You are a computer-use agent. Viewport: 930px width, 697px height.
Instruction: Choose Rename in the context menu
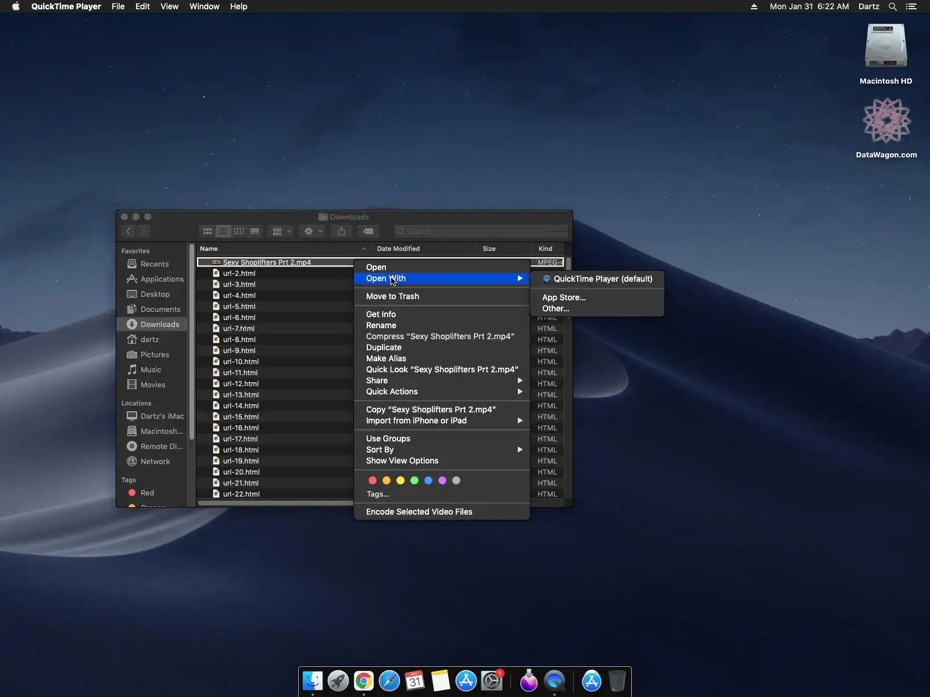point(442,325)
